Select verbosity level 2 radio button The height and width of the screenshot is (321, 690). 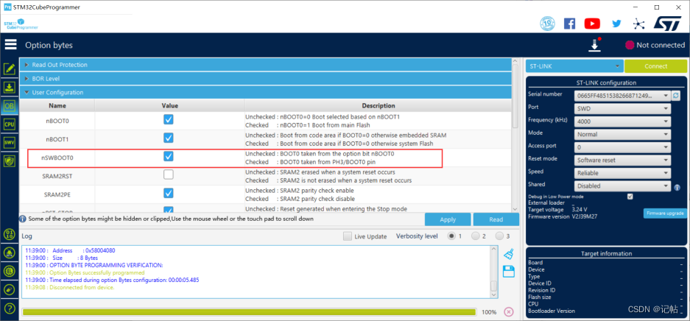pos(475,236)
